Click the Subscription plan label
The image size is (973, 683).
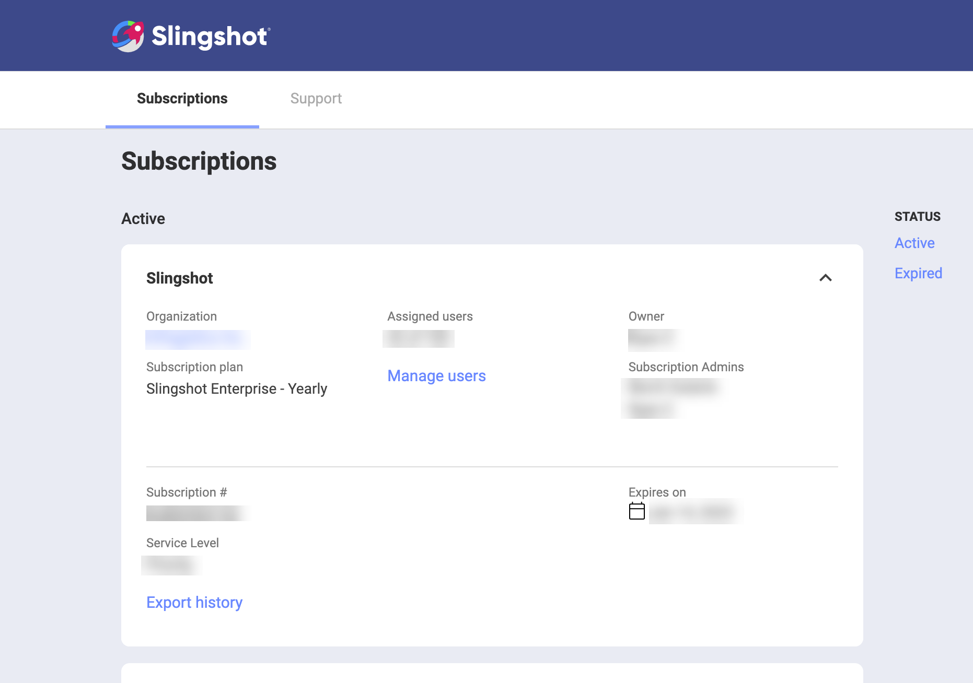tap(194, 367)
